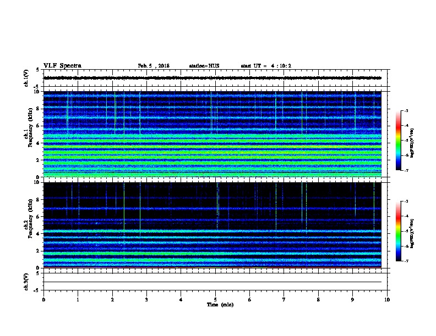
Task: Click time-axis tick label "6" at bottom
Action: (250, 299)
